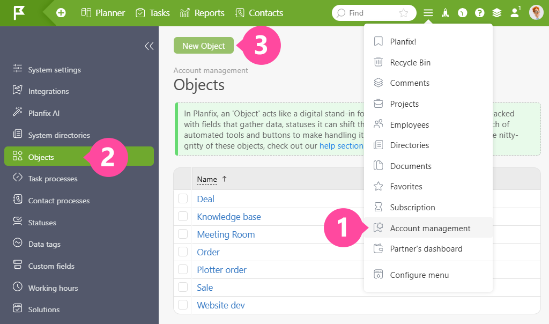Open Integrations in sidebar
Image resolution: width=549 pixels, height=324 pixels.
[x=79, y=91]
